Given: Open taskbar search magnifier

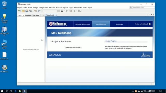Looking at the screenshot, I should tap(6, 91).
